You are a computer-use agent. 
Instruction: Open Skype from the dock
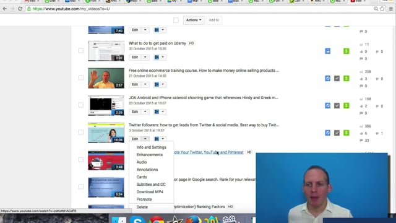pos(137,220)
